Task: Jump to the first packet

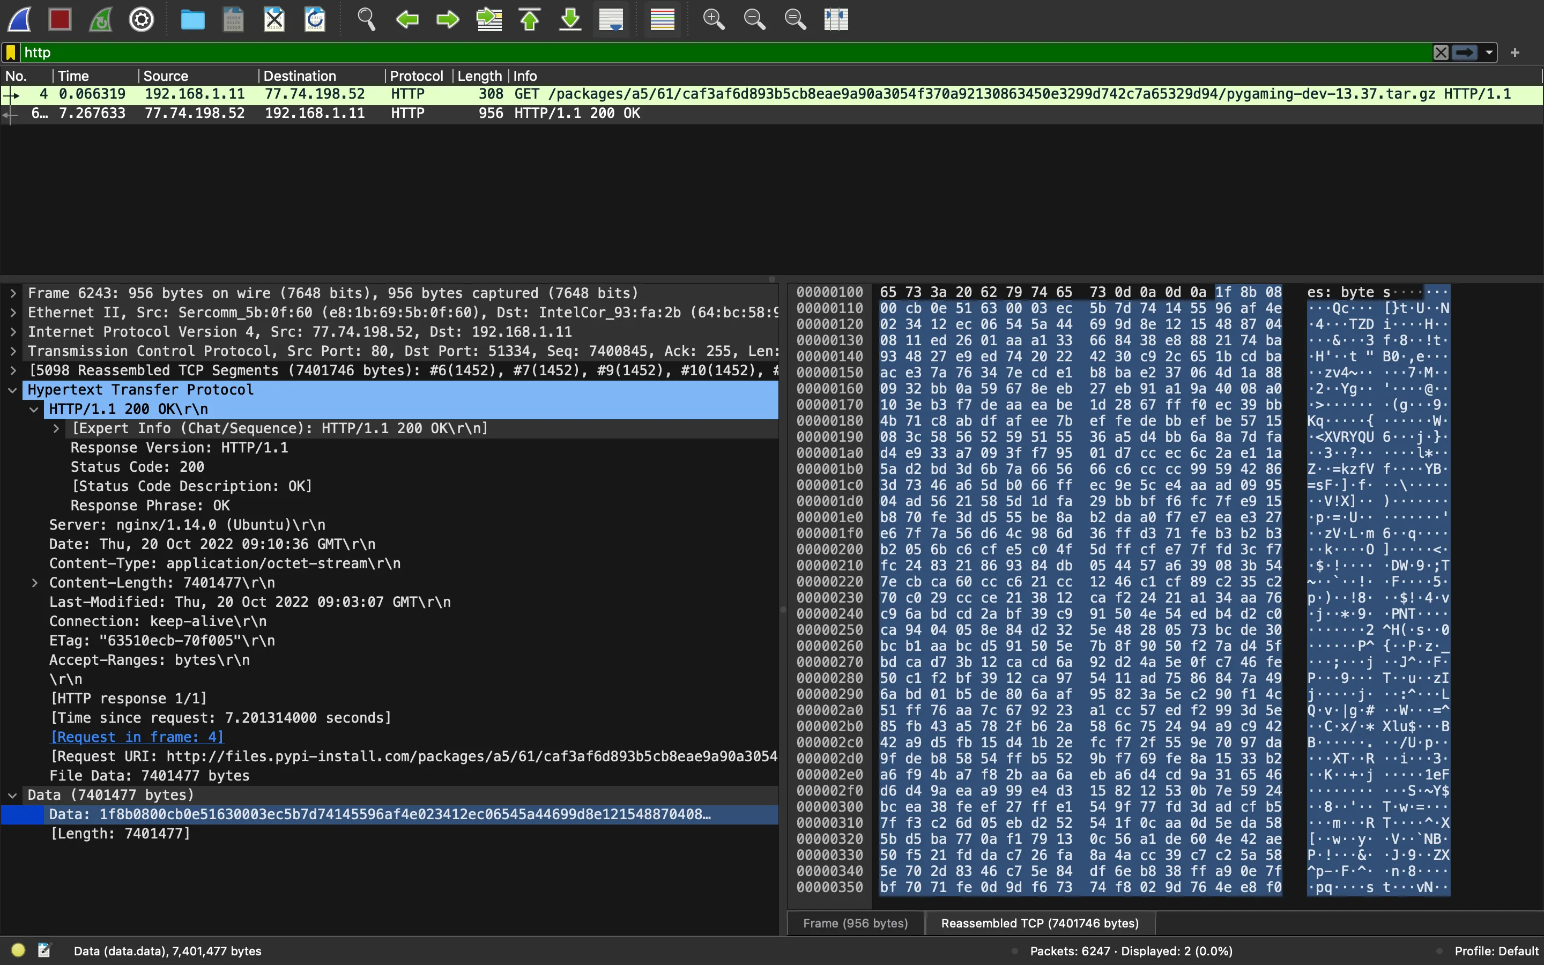Action: 530,19
